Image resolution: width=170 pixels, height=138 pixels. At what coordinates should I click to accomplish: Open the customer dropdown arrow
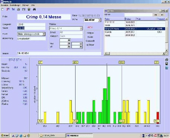(x=44, y=34)
